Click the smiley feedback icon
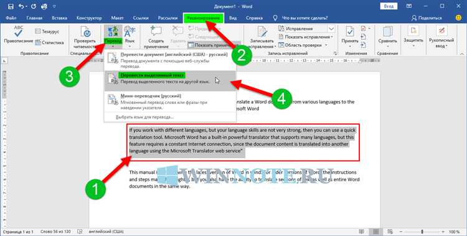The image size is (467, 236). 459,18
